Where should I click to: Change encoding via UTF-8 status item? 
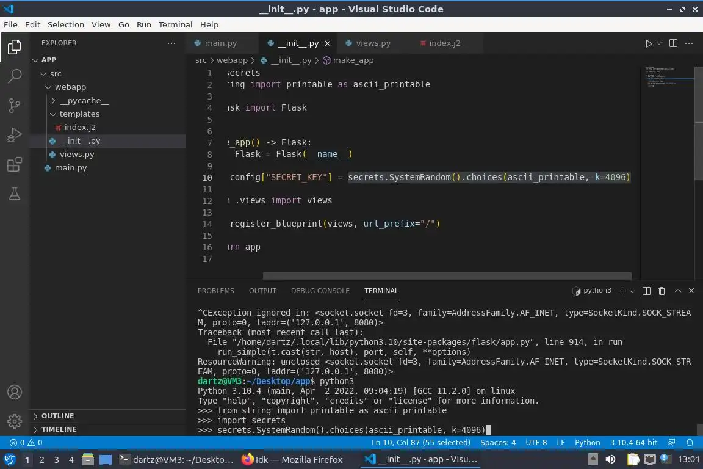pos(536,443)
